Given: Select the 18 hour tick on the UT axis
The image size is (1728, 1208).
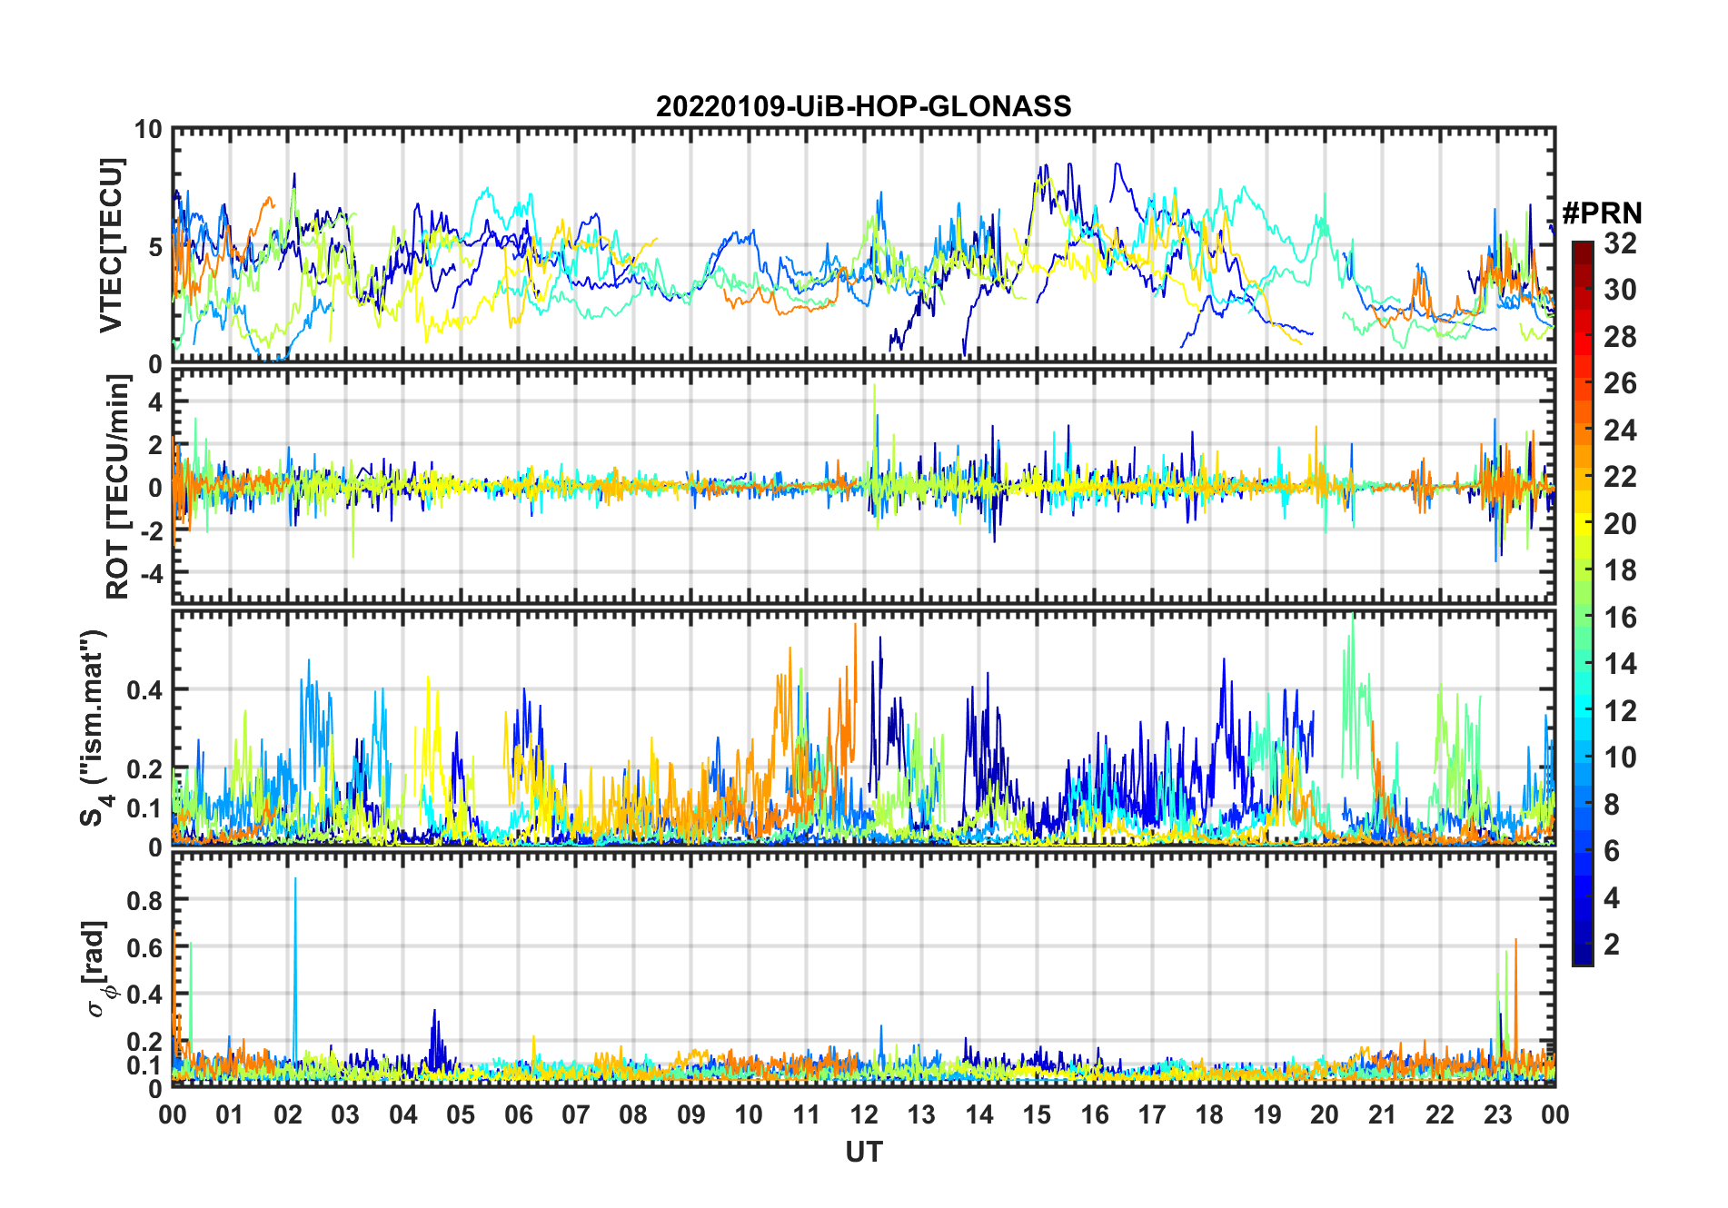Looking at the screenshot, I should pyautogui.click(x=1209, y=1114).
